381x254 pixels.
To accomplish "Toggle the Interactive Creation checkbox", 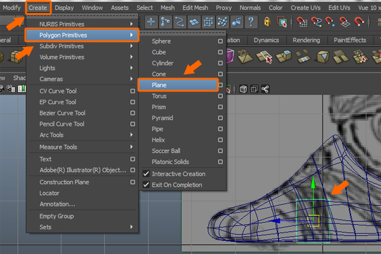I will click(x=147, y=174).
